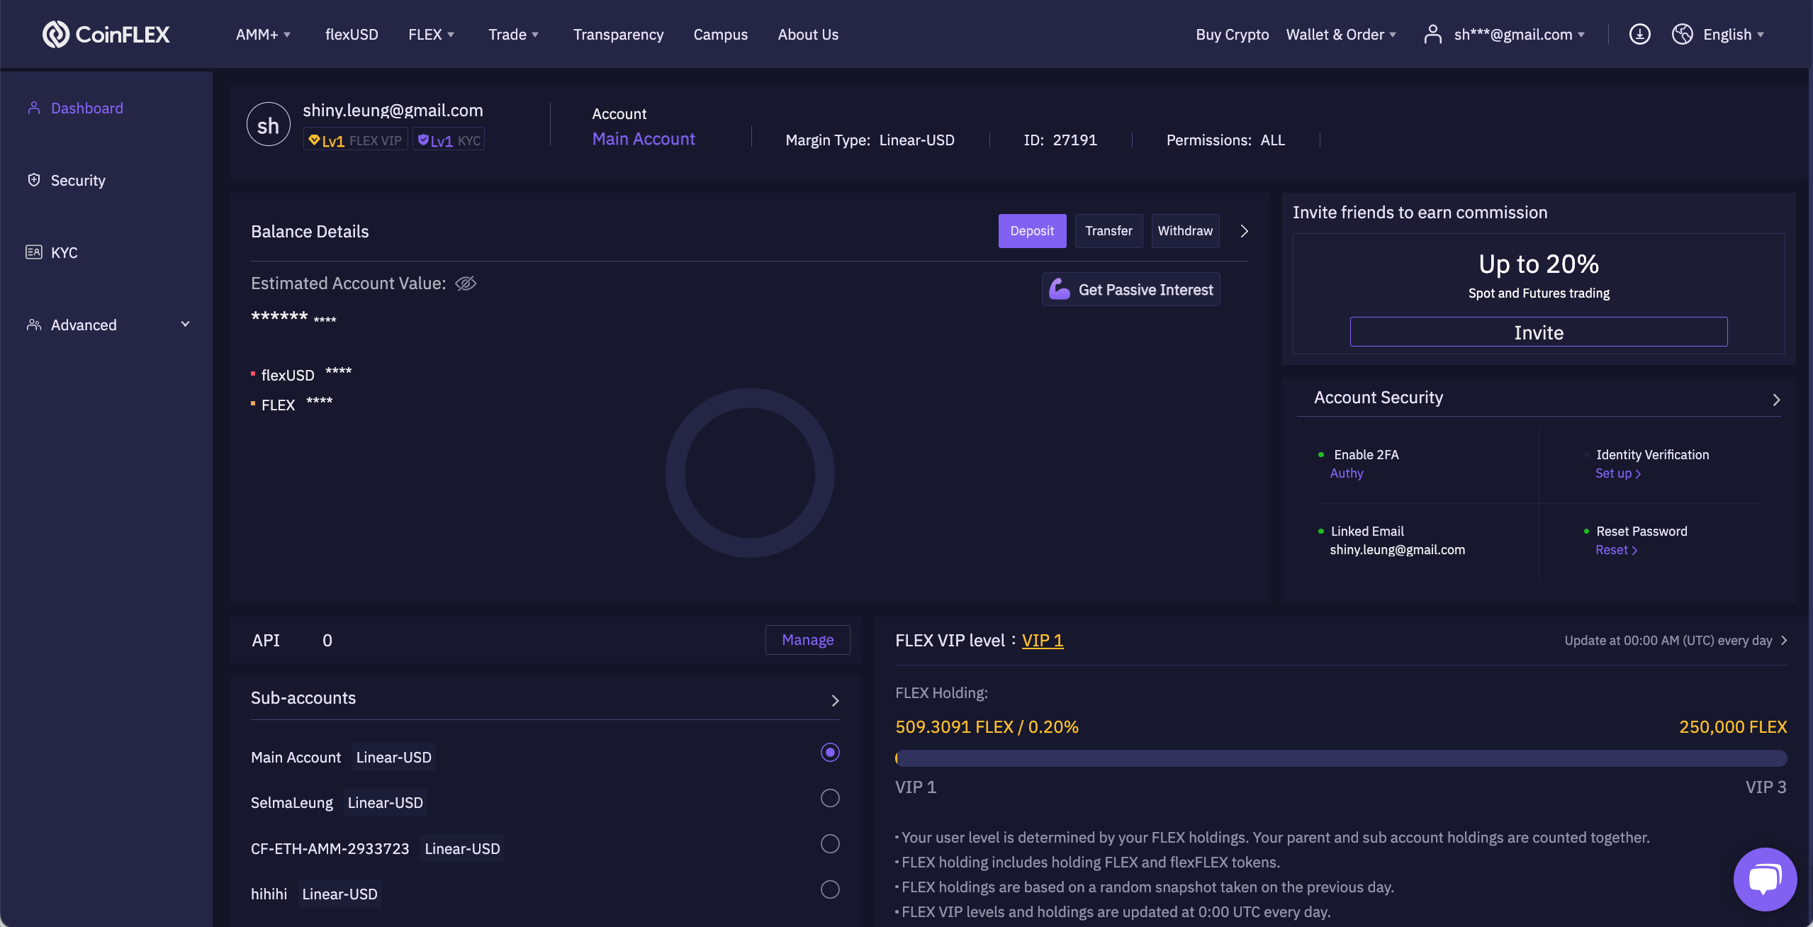Click the KYC ID card icon in sidebar
The width and height of the screenshot is (1813, 927).
33,252
